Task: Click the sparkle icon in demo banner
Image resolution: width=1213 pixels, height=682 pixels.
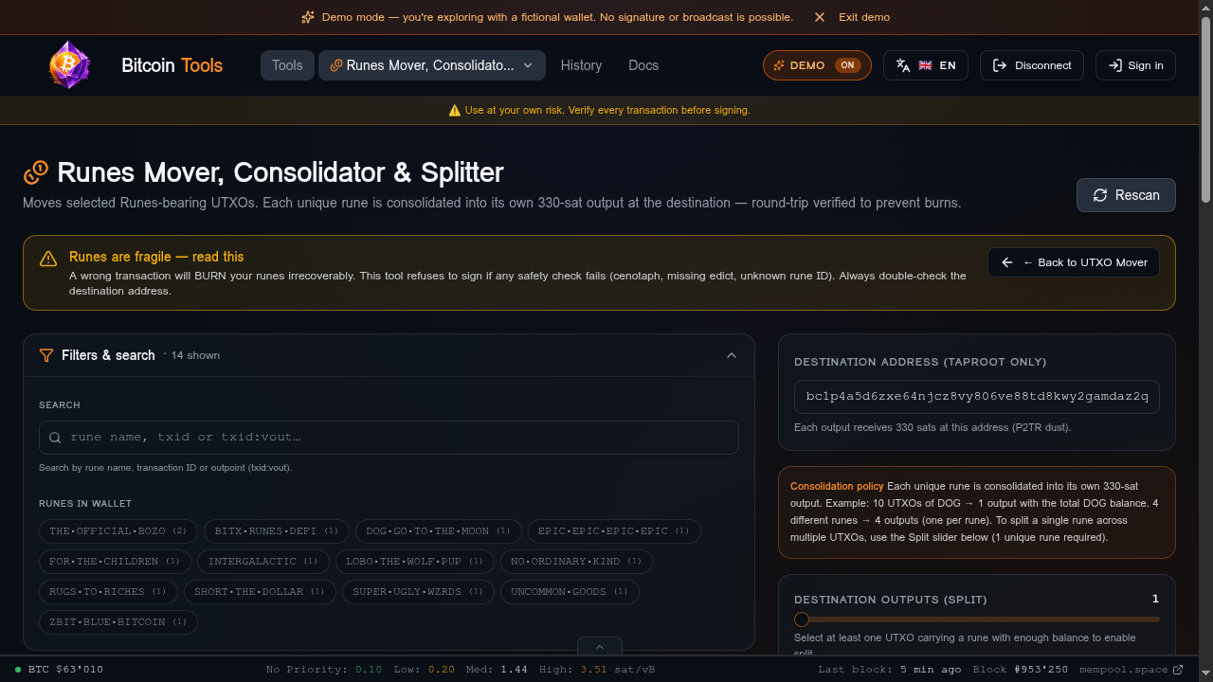Action: [308, 17]
